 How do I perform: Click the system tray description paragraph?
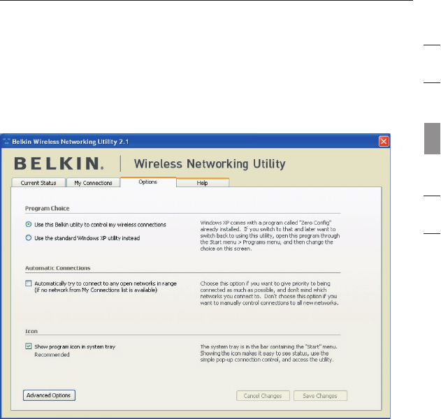268,353
